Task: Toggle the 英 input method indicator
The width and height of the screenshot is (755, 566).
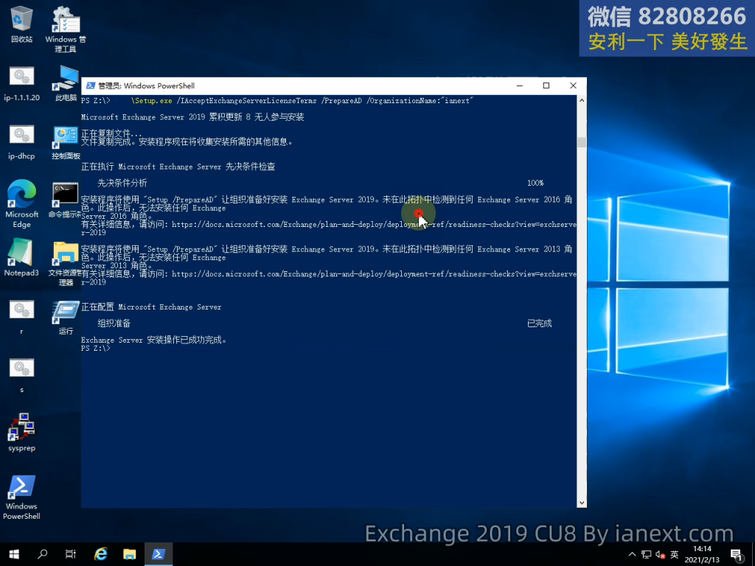Action: click(x=674, y=554)
